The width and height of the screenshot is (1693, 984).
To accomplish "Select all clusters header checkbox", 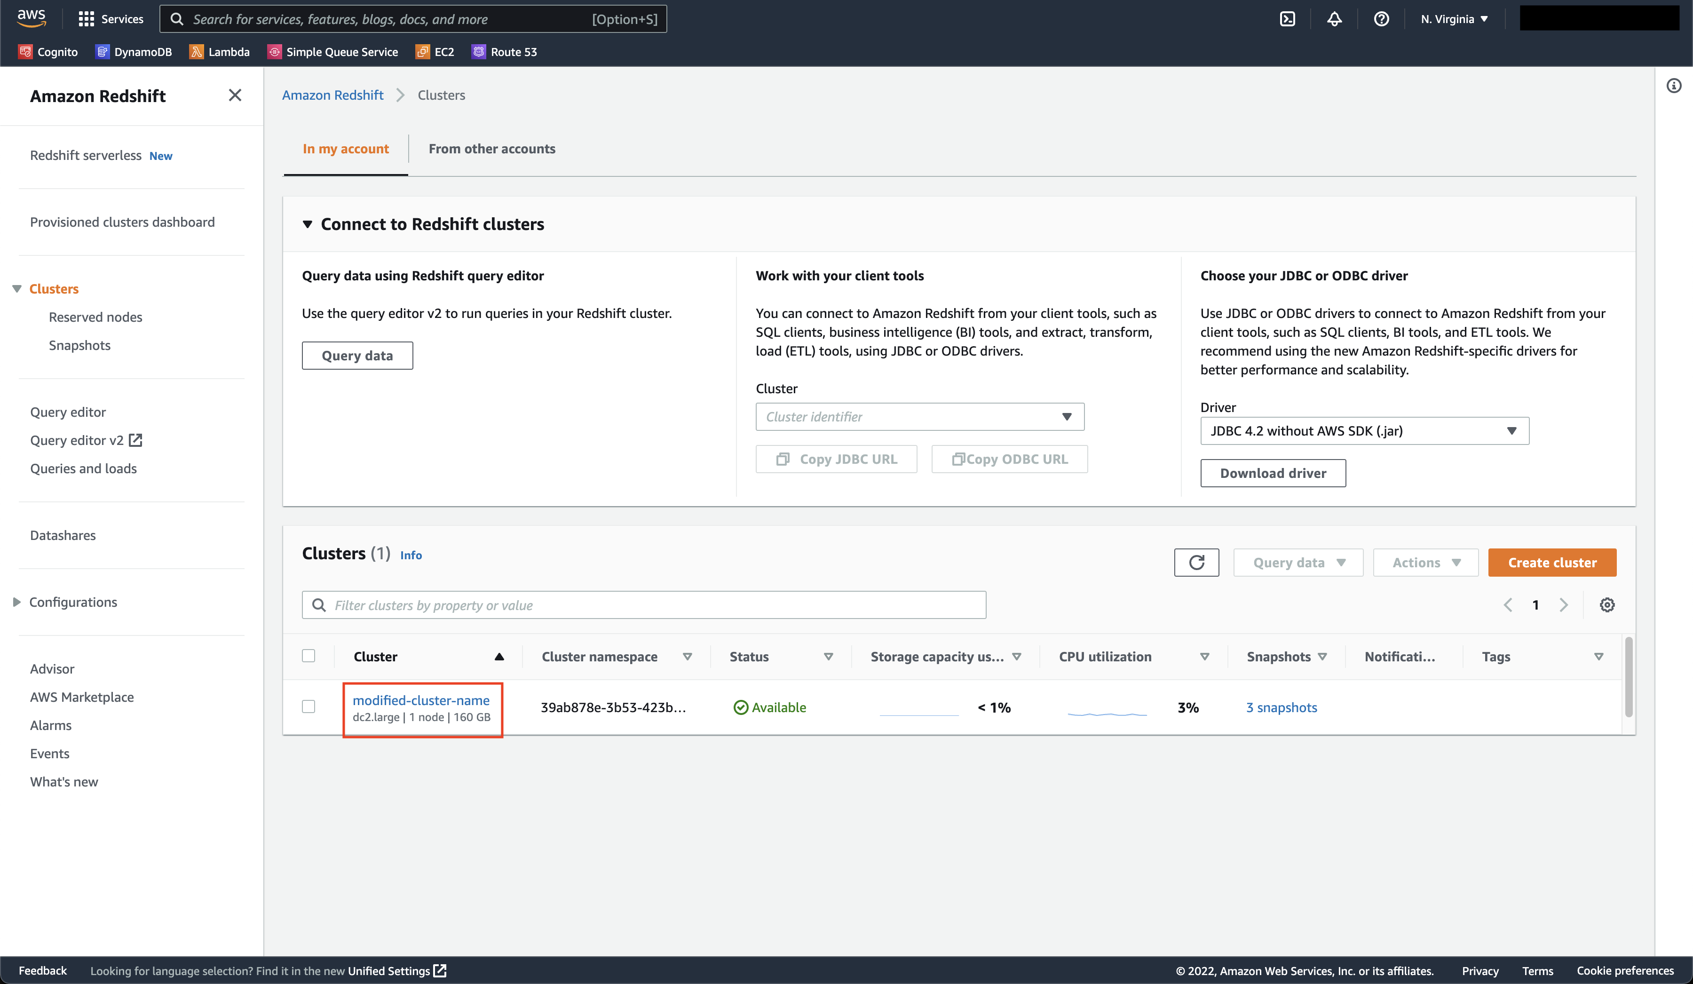I will pos(309,656).
